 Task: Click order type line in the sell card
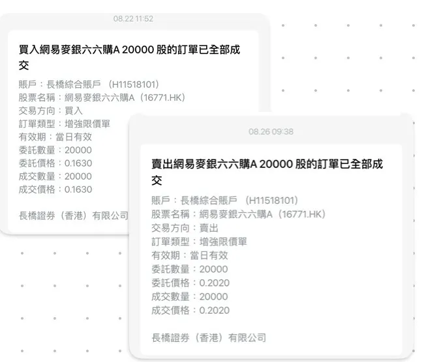tap(199, 242)
